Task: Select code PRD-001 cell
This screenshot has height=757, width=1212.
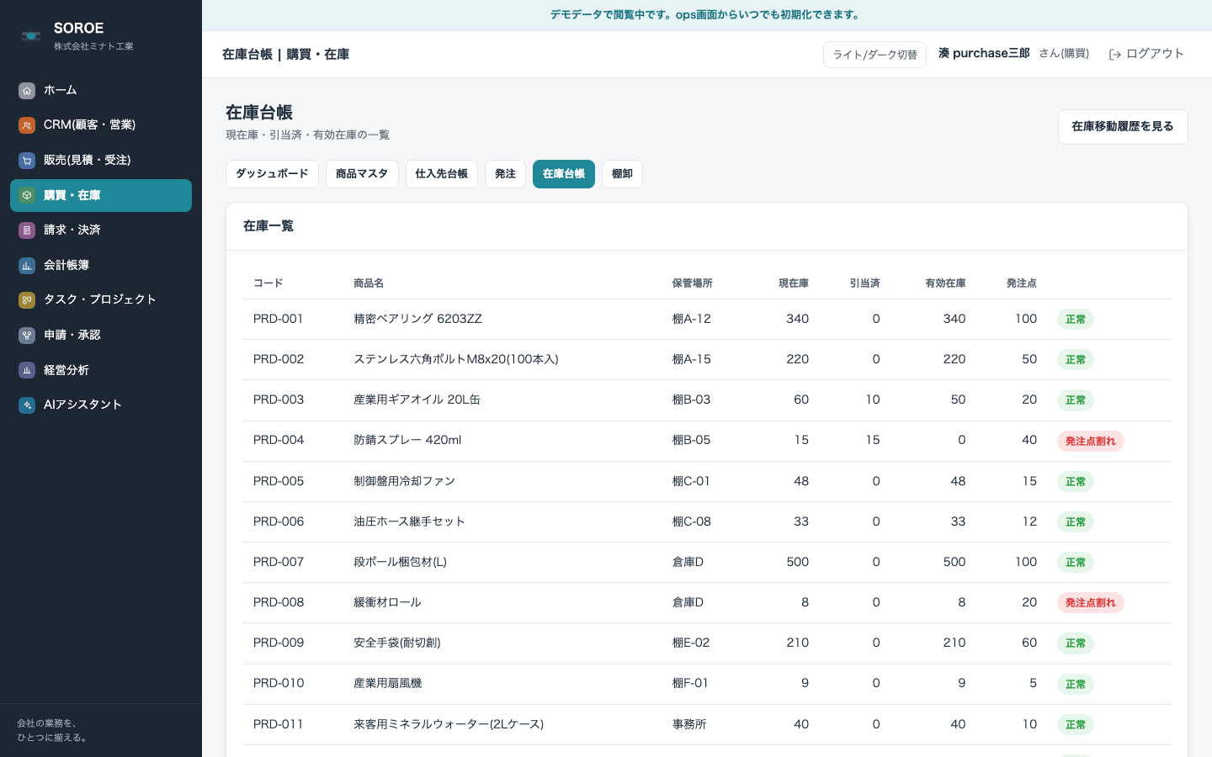Action: (x=279, y=319)
